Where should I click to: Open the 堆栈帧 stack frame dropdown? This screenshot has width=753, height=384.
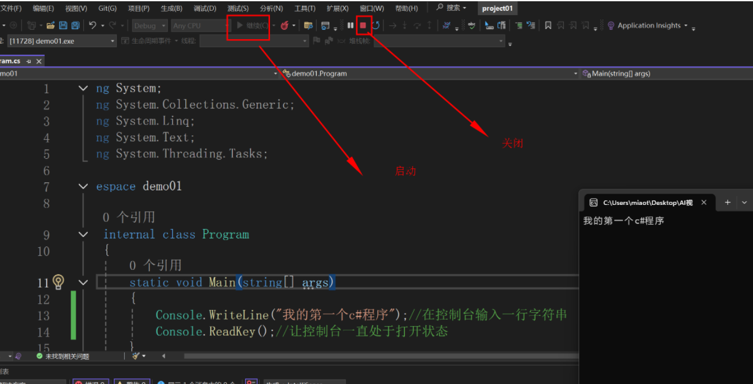point(440,41)
